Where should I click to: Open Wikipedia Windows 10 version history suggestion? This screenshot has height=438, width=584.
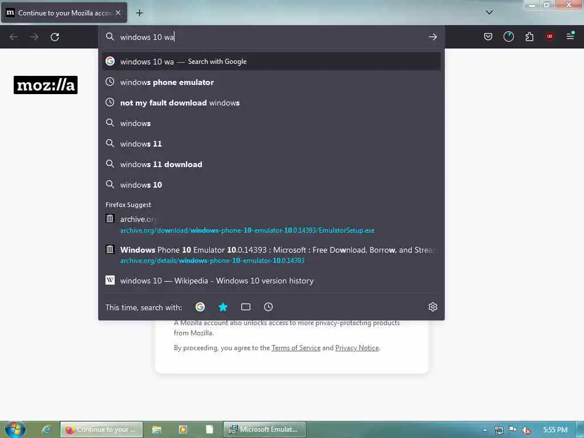click(x=271, y=281)
